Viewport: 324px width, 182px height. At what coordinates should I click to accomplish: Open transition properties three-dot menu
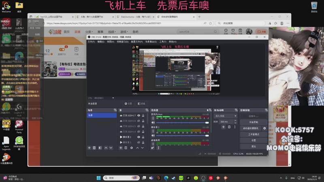coord(235,127)
